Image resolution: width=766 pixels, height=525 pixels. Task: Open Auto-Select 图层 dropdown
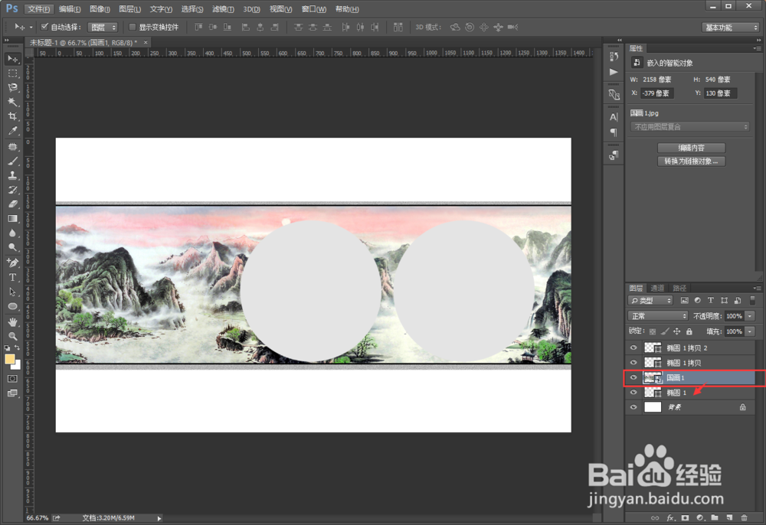(x=103, y=28)
